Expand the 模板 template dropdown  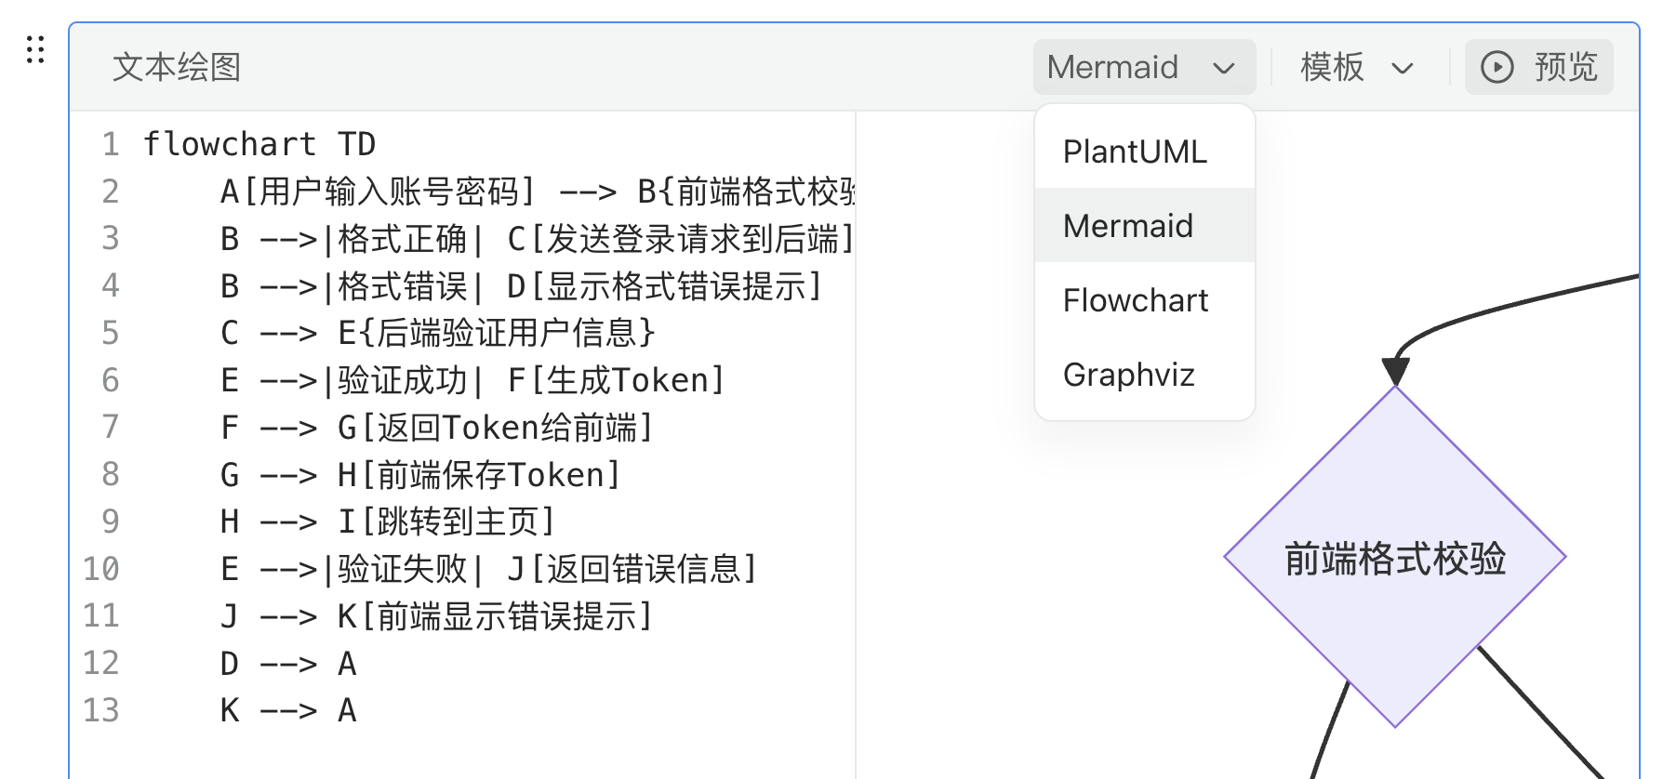coord(1357,67)
